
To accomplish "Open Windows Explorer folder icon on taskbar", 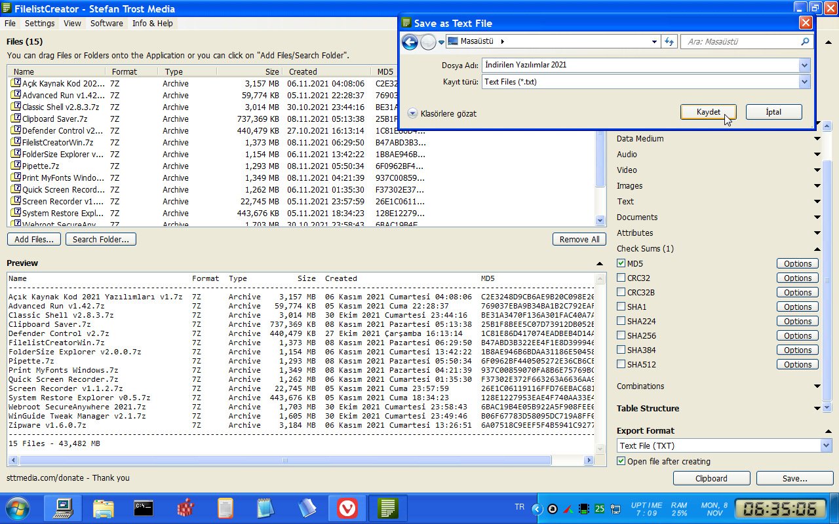I will pyautogui.click(x=104, y=508).
